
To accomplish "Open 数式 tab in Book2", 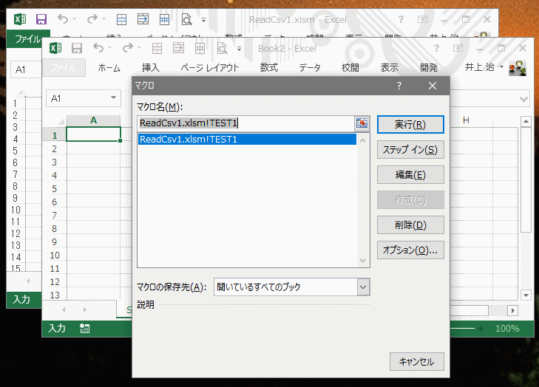I will [269, 68].
